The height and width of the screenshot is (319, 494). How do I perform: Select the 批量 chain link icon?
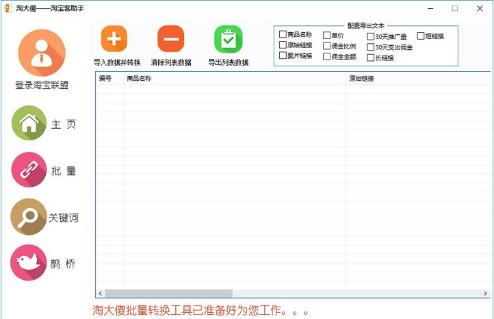click(x=29, y=170)
